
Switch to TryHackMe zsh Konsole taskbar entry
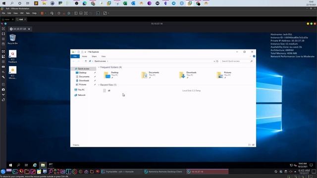(x=121, y=172)
